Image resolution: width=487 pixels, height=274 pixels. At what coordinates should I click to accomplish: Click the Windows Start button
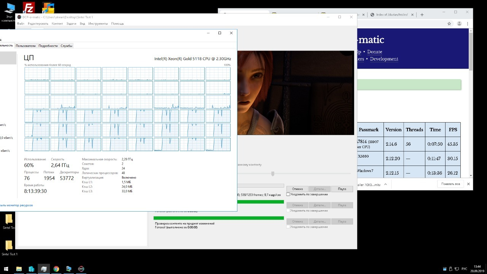point(6,269)
